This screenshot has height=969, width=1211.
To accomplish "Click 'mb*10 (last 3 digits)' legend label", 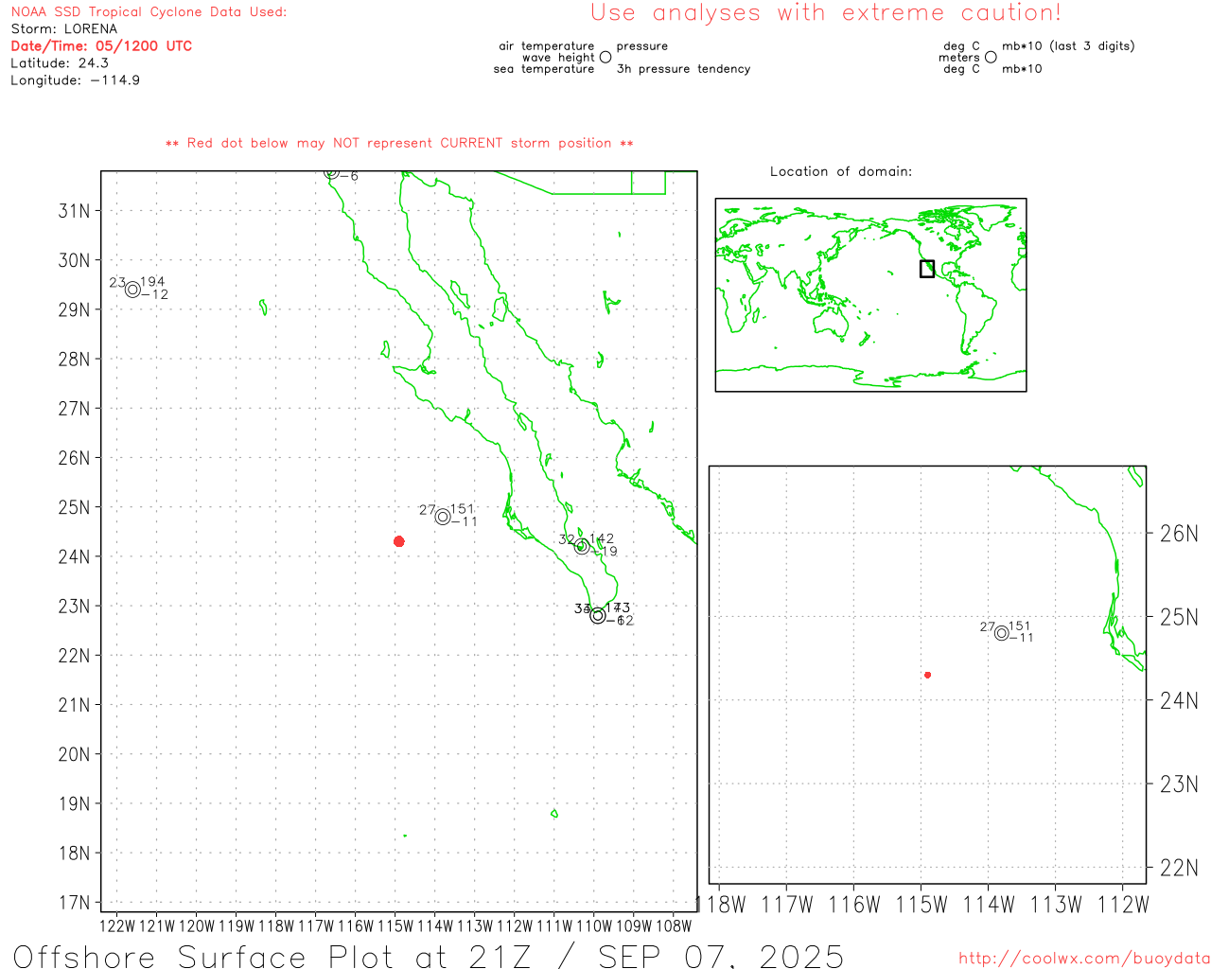I will [x=1068, y=46].
